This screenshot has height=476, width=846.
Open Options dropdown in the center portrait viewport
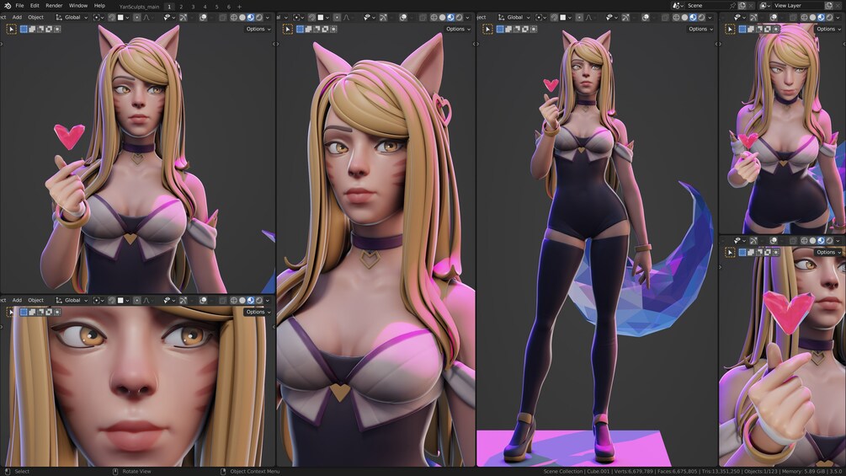click(x=458, y=29)
